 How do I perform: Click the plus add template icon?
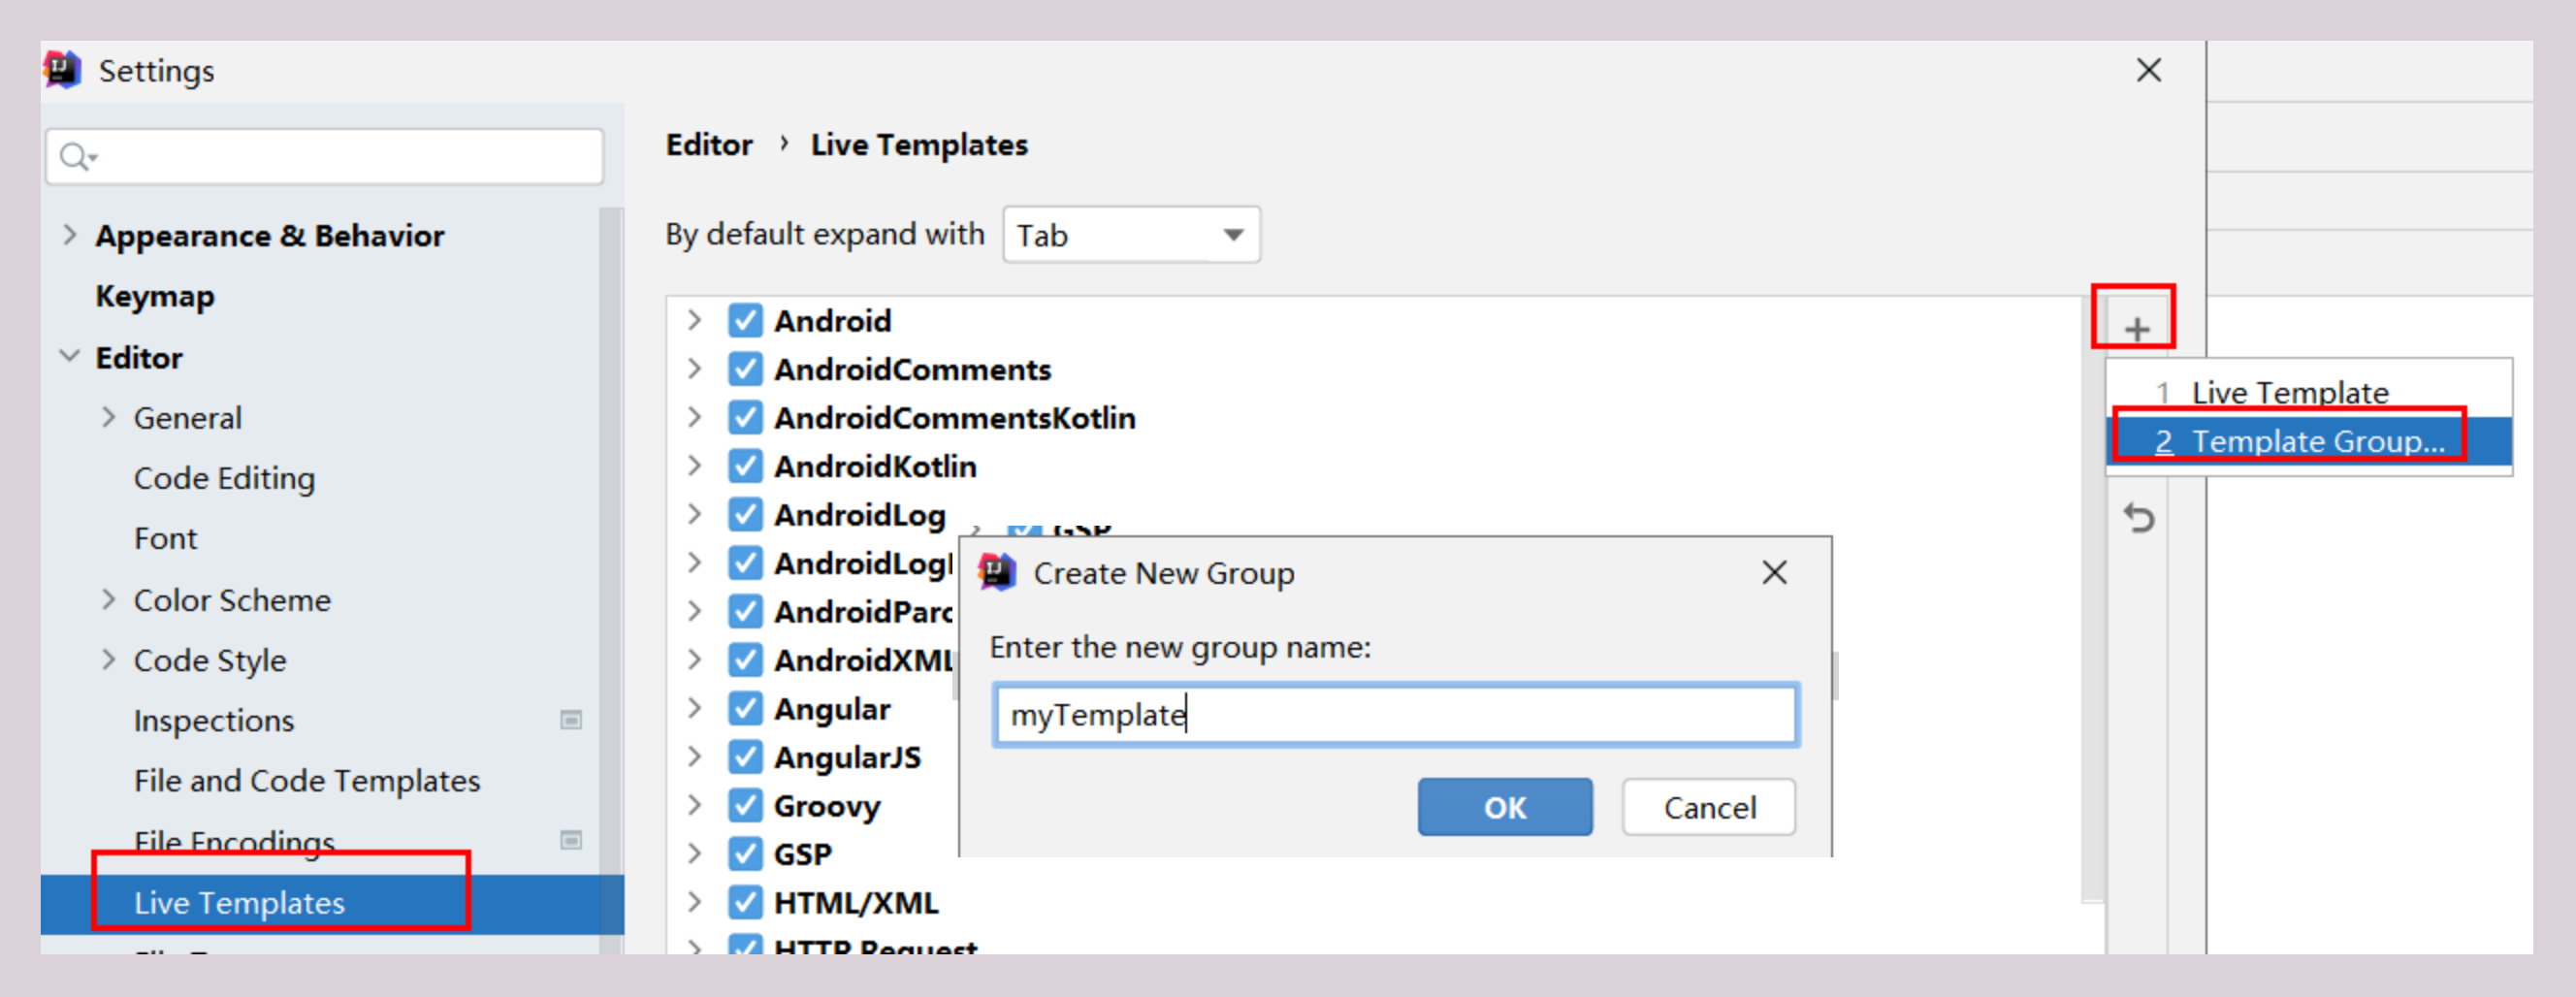click(x=2136, y=329)
